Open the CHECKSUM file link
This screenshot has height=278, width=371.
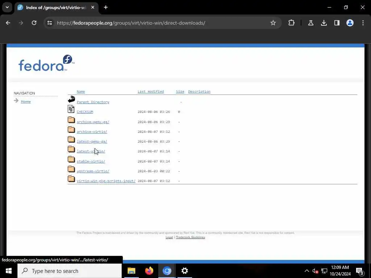click(85, 112)
